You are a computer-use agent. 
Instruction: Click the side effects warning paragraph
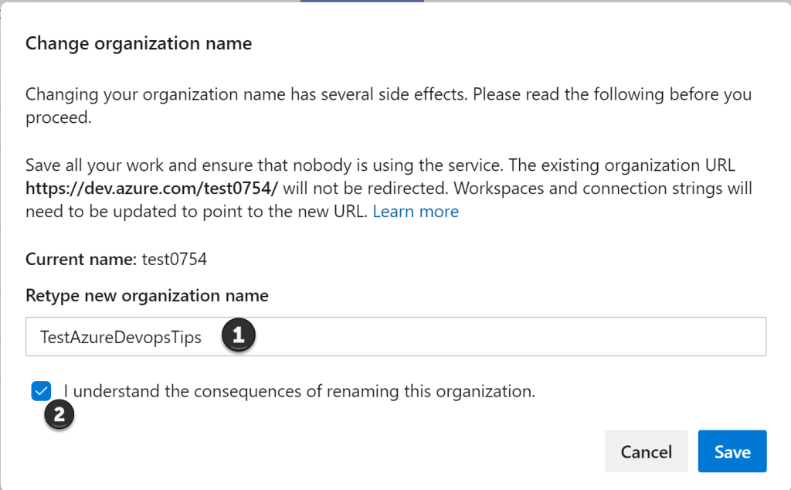click(x=386, y=105)
